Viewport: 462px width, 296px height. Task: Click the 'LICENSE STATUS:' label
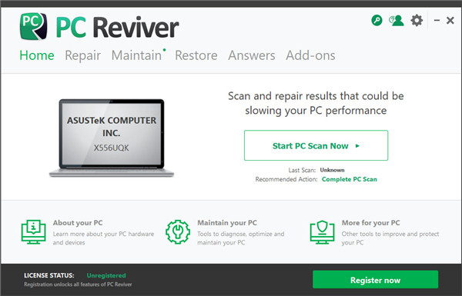(49, 275)
